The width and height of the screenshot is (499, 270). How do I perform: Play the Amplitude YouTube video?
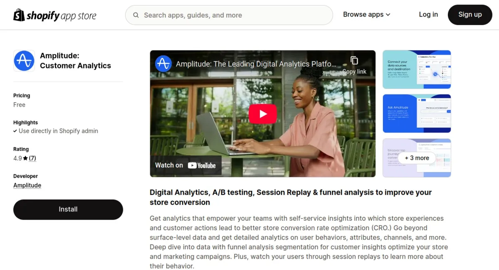click(263, 114)
